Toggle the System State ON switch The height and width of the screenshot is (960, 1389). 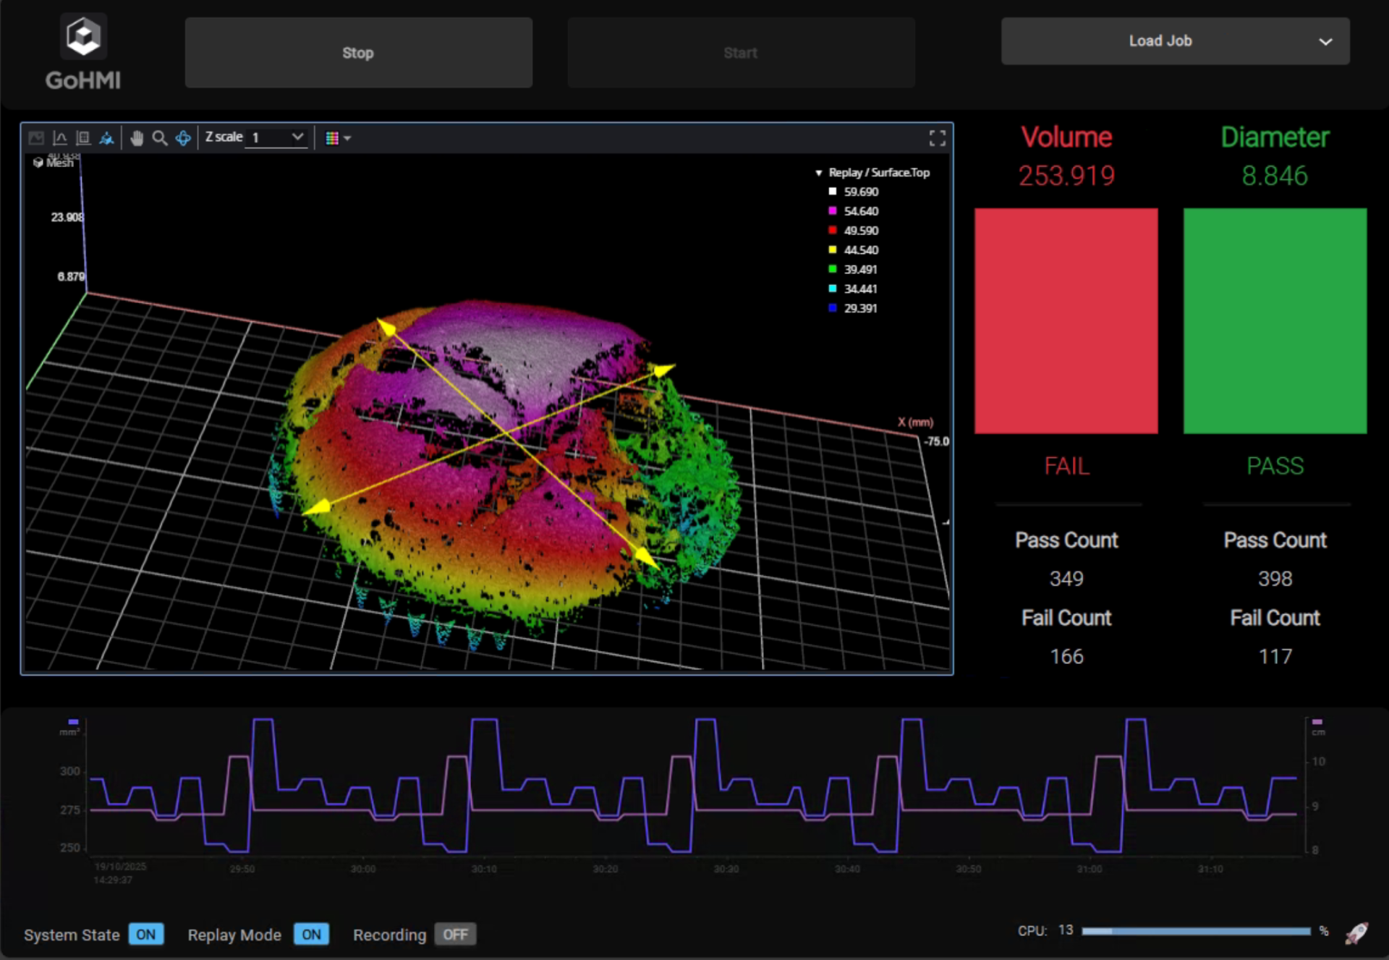[146, 934]
